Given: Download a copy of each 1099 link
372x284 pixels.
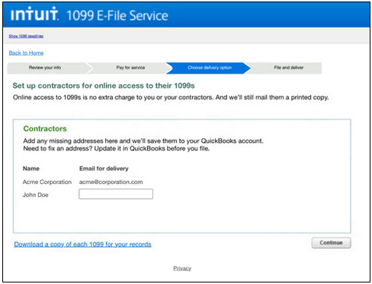Looking at the screenshot, I should tap(82, 244).
